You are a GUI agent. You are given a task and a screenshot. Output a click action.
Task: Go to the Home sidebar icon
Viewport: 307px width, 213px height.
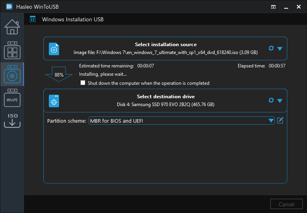(12, 27)
